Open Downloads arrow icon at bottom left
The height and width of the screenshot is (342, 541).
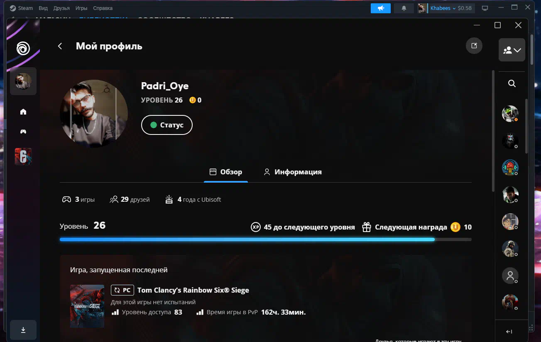click(23, 330)
